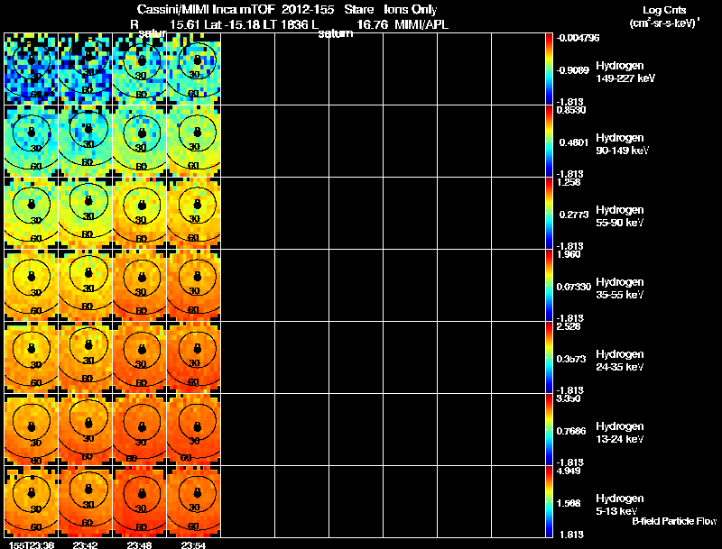Click the 'MIMI/APL' text in header
The width and height of the screenshot is (722, 549).
click(x=421, y=24)
